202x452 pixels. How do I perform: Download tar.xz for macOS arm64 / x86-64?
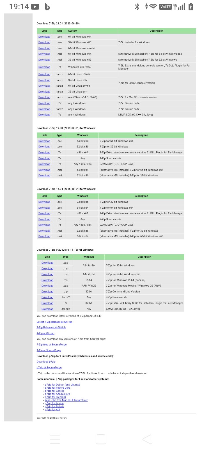point(44,97)
